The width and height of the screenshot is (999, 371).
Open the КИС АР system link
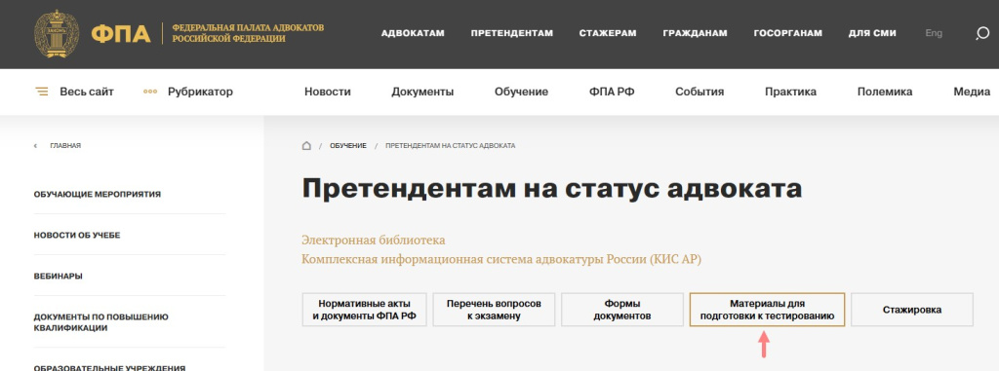pos(501,259)
